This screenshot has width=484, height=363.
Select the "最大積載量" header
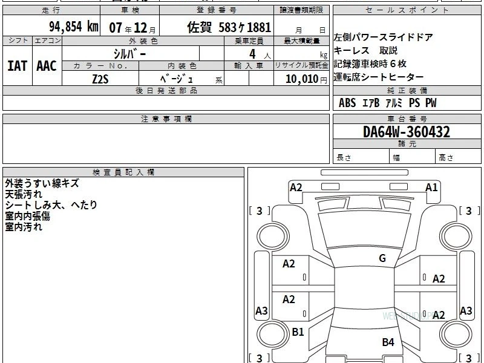point(301,41)
